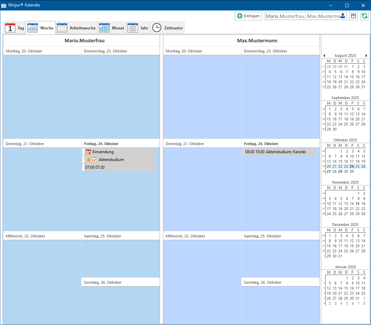Image resolution: width=371 pixels, height=325 pixels.
Task: Click Maria's Mittwoch, 22. Oktober header
Action: (42, 236)
